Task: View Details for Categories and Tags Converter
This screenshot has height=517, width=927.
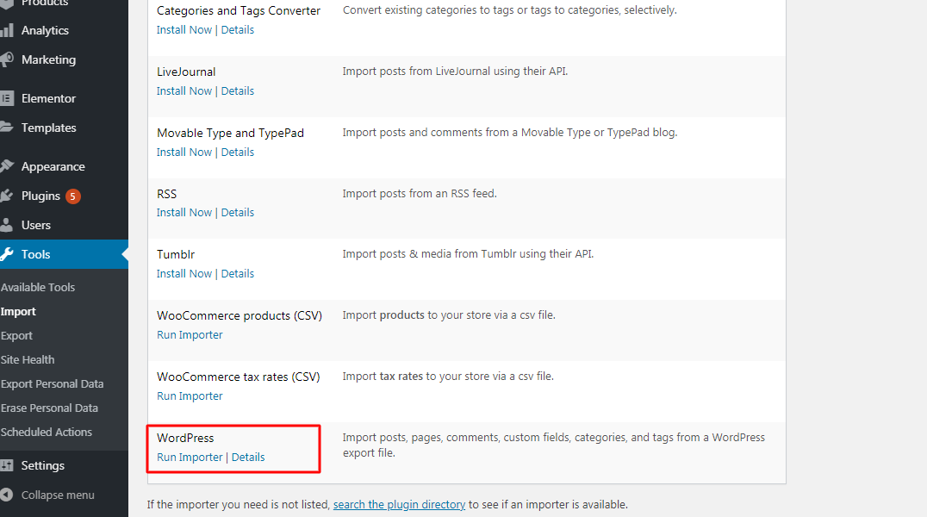Action: (x=238, y=29)
